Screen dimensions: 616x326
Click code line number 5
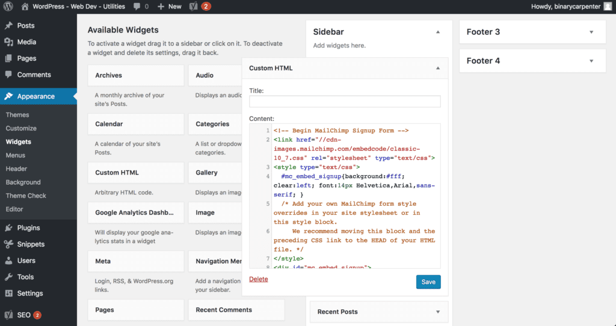point(268,204)
